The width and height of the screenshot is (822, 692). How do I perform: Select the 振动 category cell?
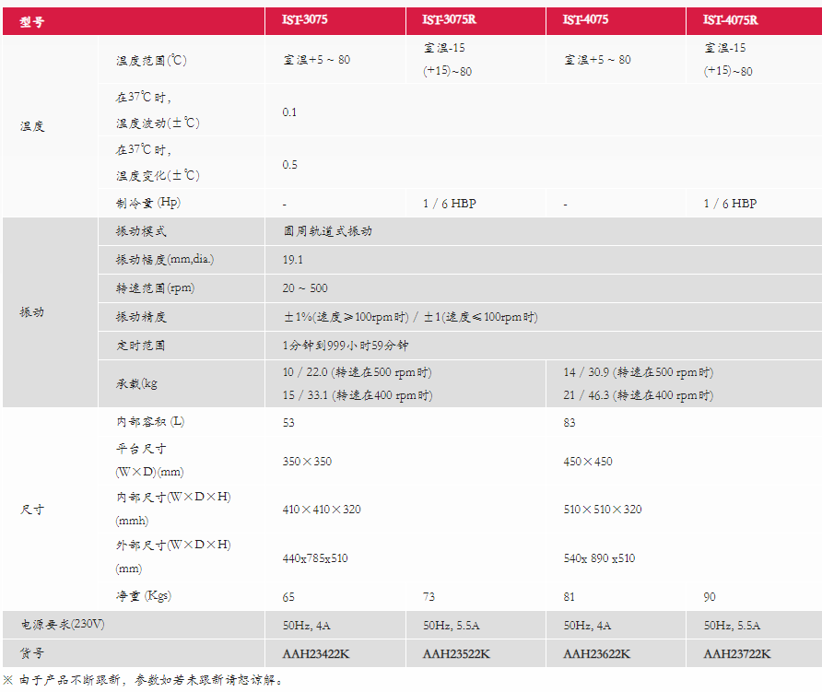point(32,312)
